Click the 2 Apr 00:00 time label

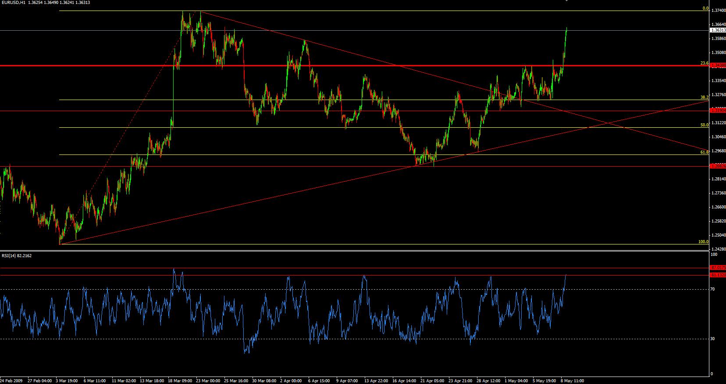point(291,381)
